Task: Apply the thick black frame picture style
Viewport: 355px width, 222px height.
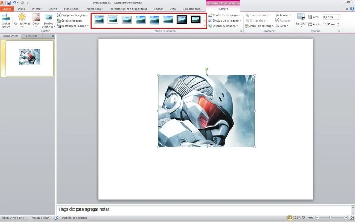Action: 182,19
